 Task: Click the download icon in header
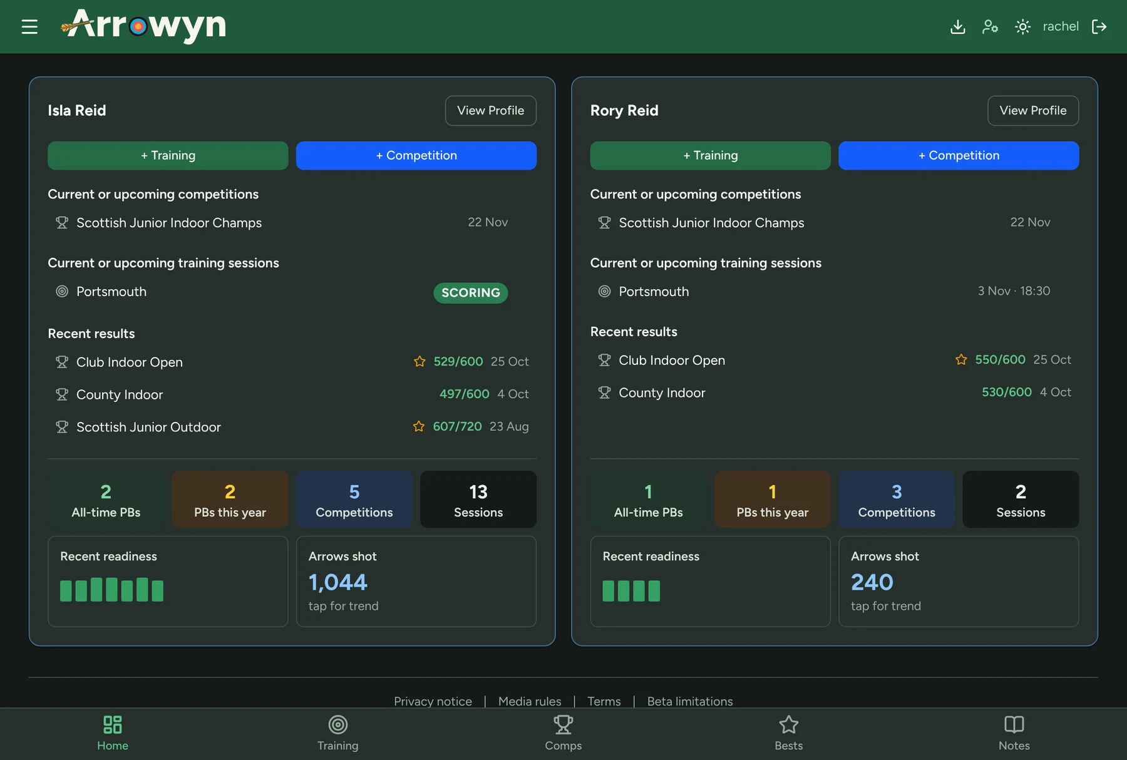pos(957,26)
